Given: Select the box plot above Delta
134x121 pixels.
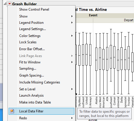Looking at the screenshot, I should coord(121,58).
